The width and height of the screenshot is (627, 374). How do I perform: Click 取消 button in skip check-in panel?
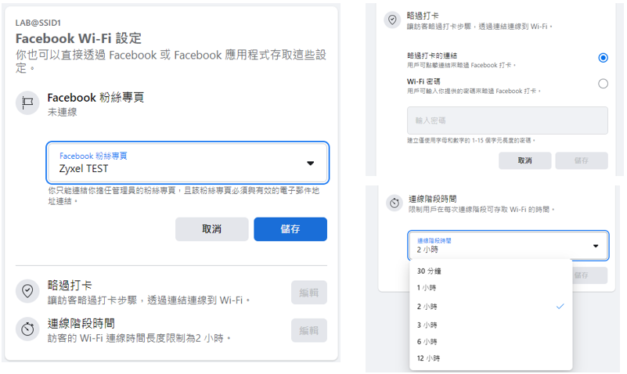tap(524, 160)
